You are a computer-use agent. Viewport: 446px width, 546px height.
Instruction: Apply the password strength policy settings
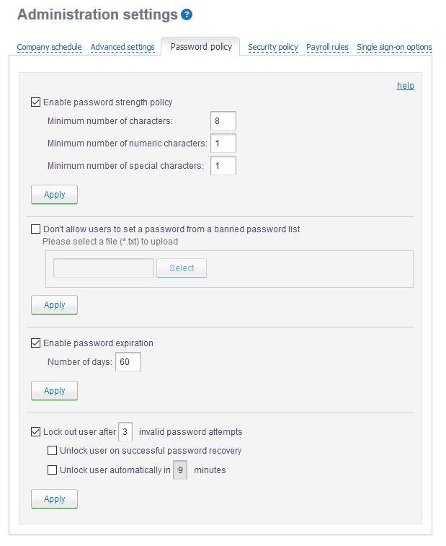click(54, 194)
